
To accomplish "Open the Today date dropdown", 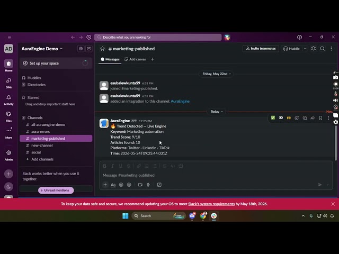I will (217, 112).
